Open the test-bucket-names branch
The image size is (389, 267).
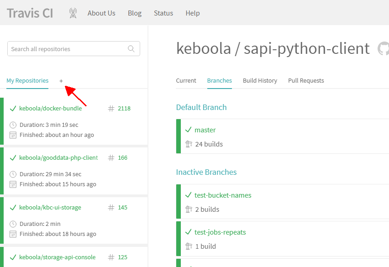[x=223, y=195]
